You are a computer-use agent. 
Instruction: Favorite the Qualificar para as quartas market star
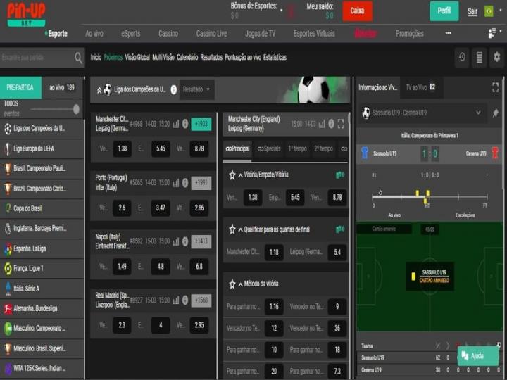pos(232,229)
